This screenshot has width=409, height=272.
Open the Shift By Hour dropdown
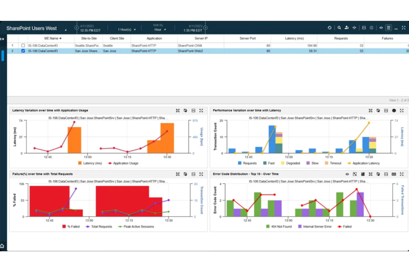coord(158,29)
